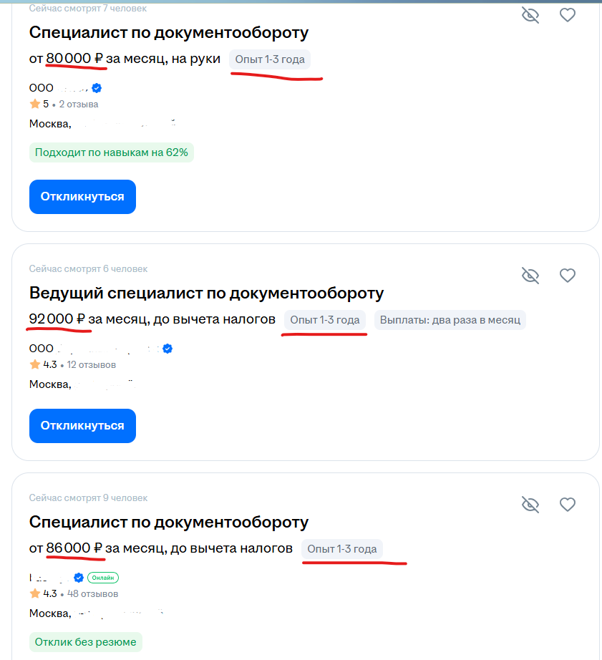Hide the 86 000 ₽ vacancy with eye icon
Screen dimensions: 602x660
530,504
